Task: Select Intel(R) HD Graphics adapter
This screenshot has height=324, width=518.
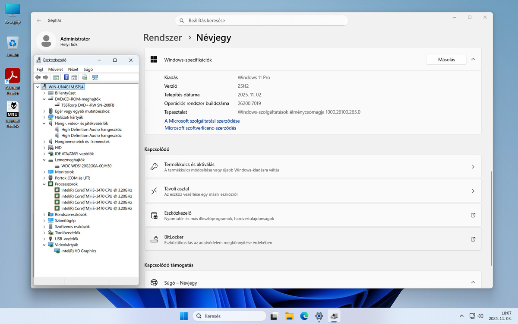Action: coord(79,251)
